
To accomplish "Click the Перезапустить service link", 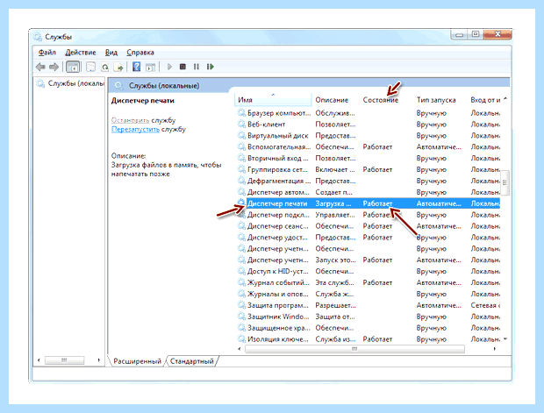I will click(135, 129).
